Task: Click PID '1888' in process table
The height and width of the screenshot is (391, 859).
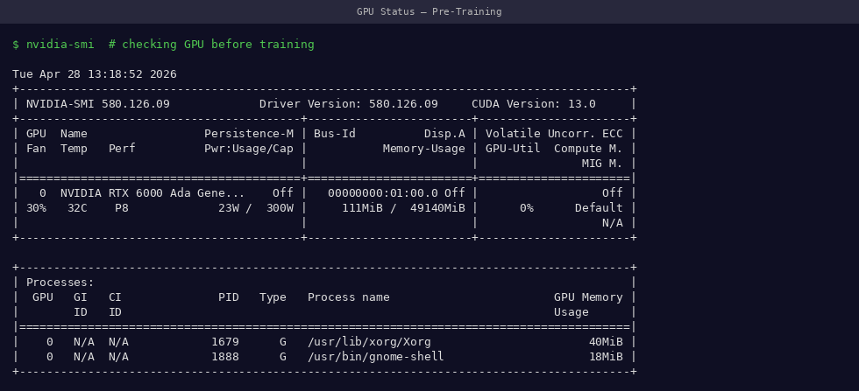Action: (x=225, y=357)
